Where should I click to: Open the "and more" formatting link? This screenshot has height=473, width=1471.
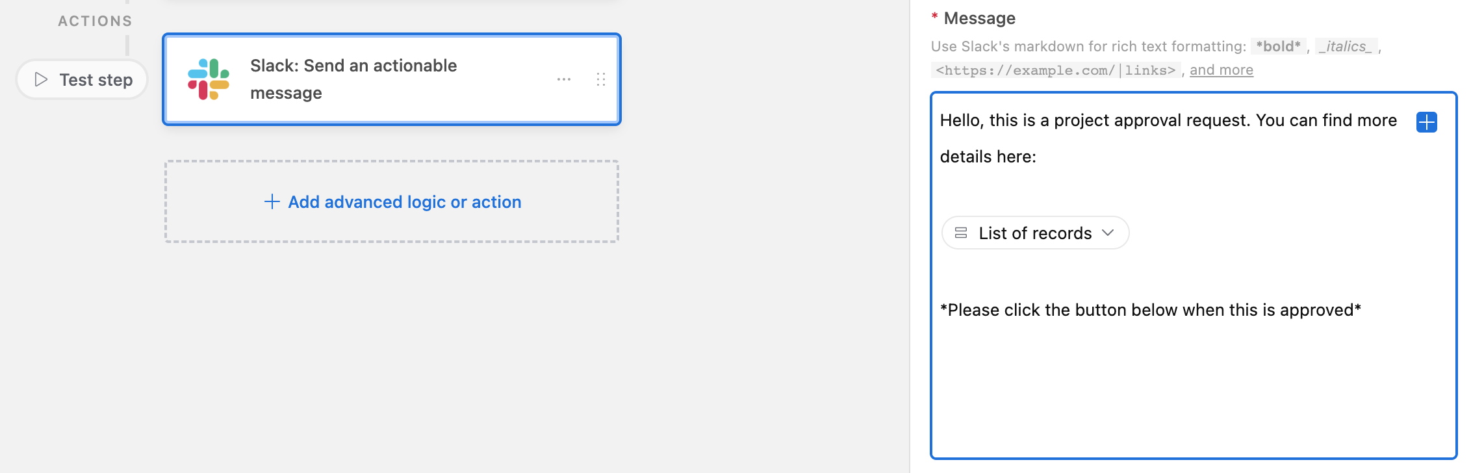pyautogui.click(x=1222, y=70)
